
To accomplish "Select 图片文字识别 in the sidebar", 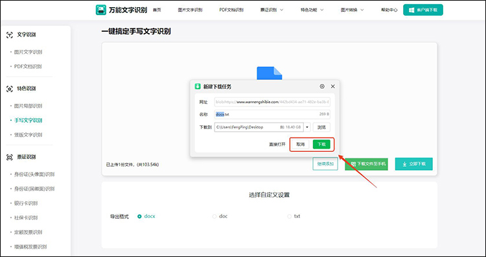I will pos(28,52).
